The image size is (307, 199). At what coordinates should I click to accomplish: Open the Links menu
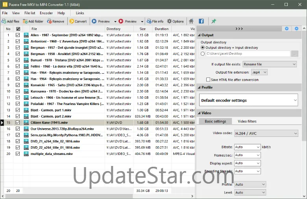tap(80, 13)
